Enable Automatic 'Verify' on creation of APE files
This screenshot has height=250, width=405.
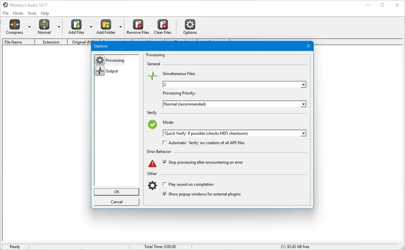pos(165,143)
